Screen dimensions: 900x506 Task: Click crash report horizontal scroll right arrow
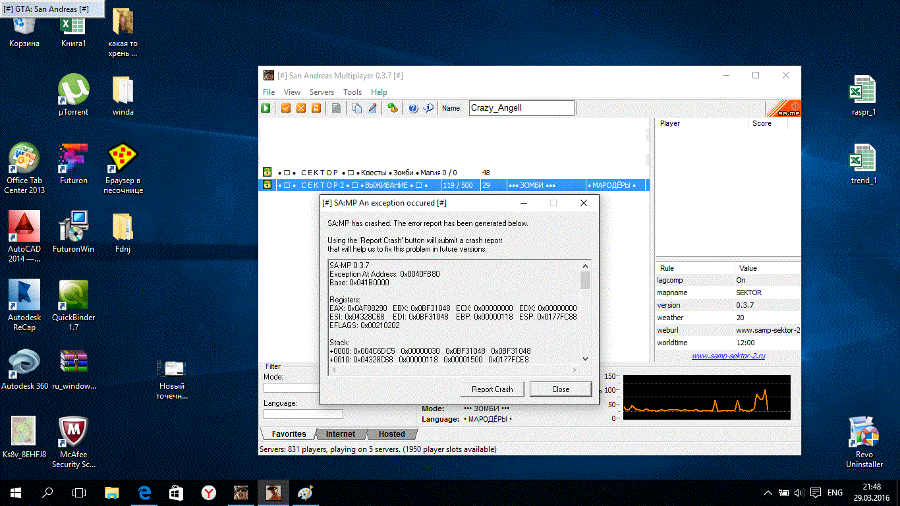click(x=575, y=370)
